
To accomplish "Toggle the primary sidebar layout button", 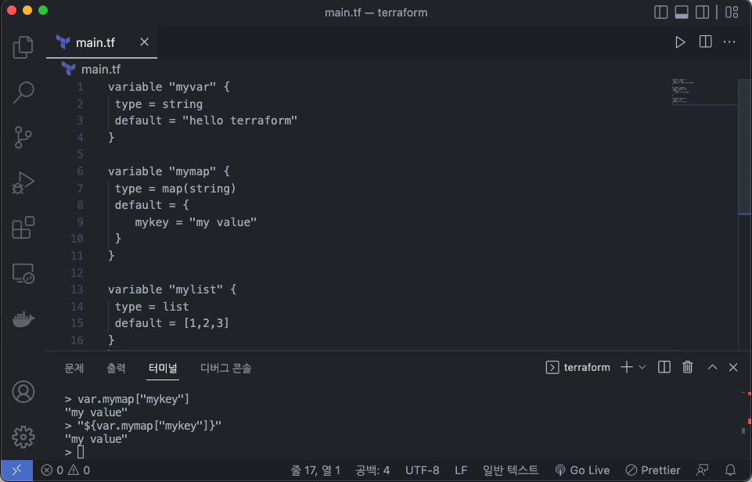I will [661, 12].
